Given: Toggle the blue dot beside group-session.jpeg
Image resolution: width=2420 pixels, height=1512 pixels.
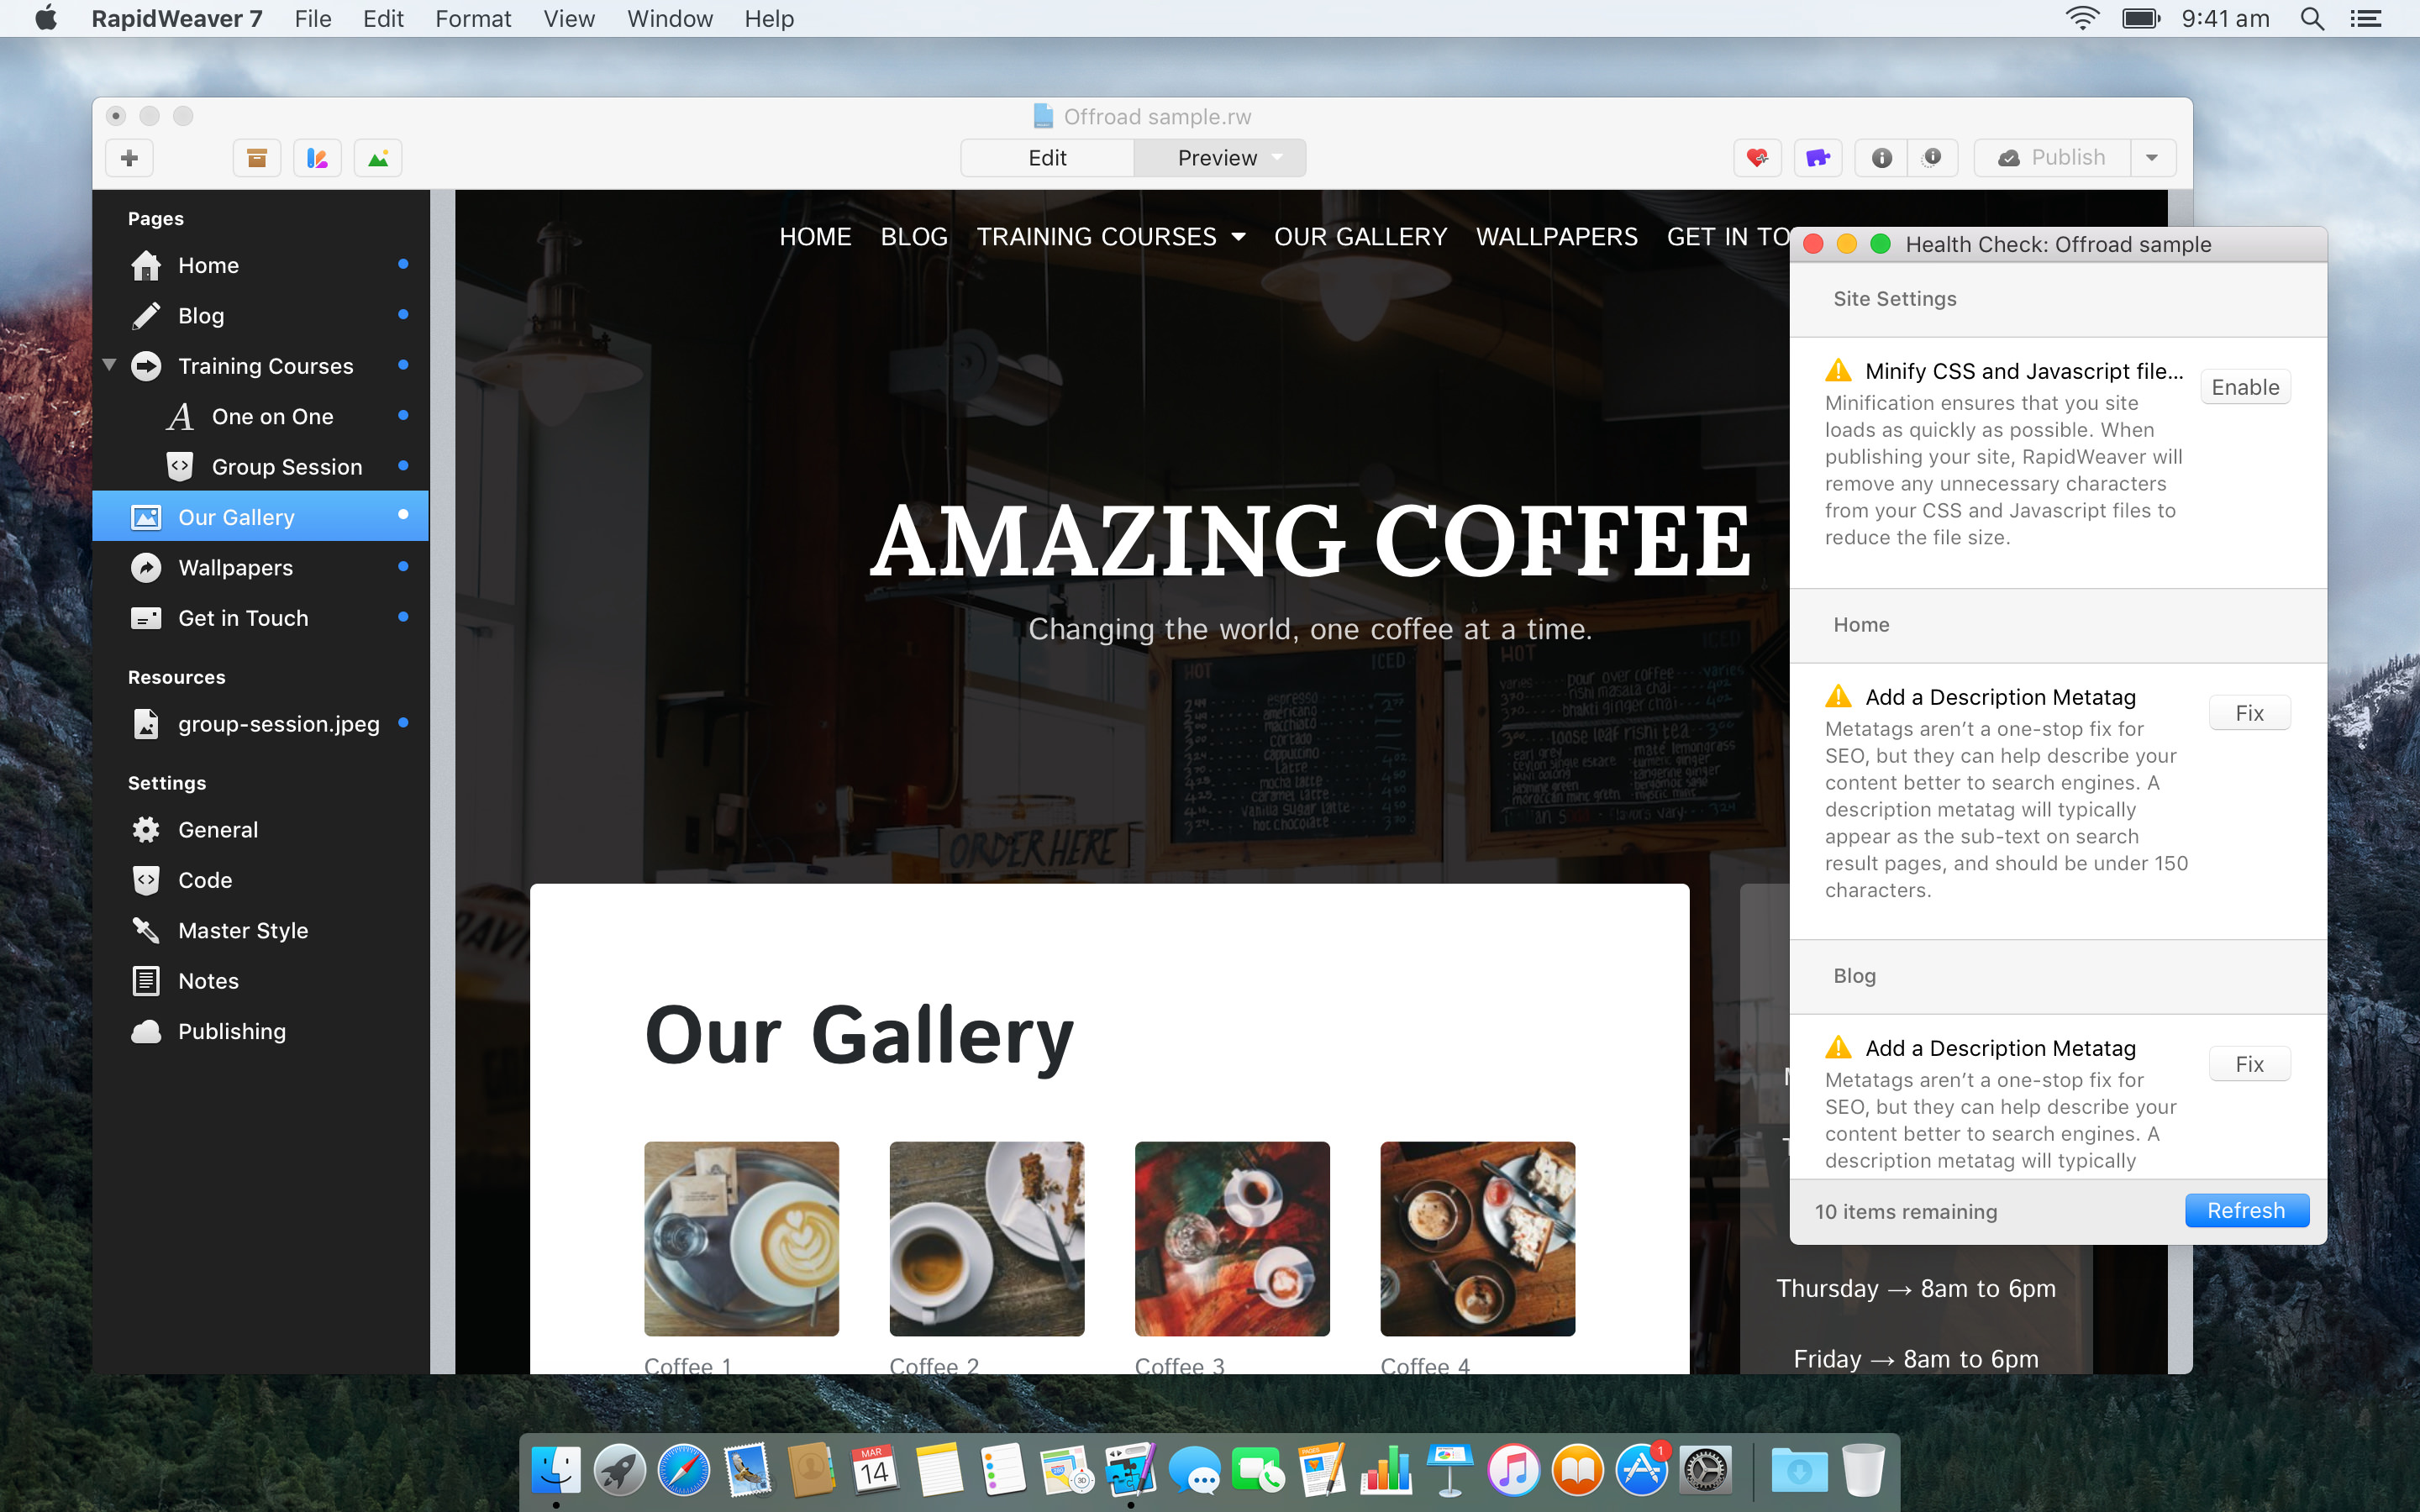Looking at the screenshot, I should 403,722.
